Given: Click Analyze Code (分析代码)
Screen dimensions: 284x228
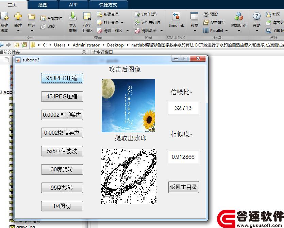Looking at the screenshot, I should tap(146, 14).
